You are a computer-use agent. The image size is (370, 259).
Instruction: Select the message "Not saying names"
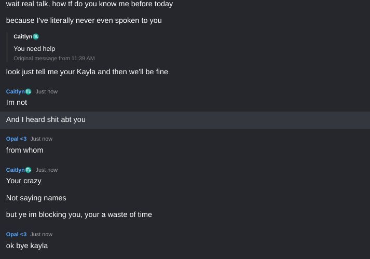coord(36,198)
